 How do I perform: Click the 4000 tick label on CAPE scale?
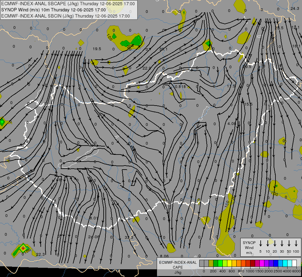[287, 271]
